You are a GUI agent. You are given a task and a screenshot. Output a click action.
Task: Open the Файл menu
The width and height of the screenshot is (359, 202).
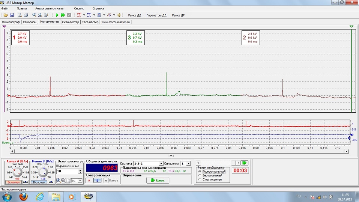click(x=5, y=9)
